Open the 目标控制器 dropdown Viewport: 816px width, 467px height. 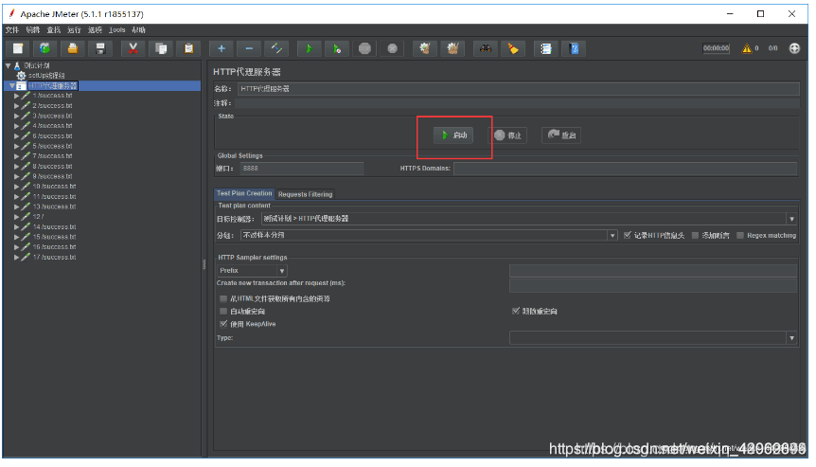click(791, 219)
